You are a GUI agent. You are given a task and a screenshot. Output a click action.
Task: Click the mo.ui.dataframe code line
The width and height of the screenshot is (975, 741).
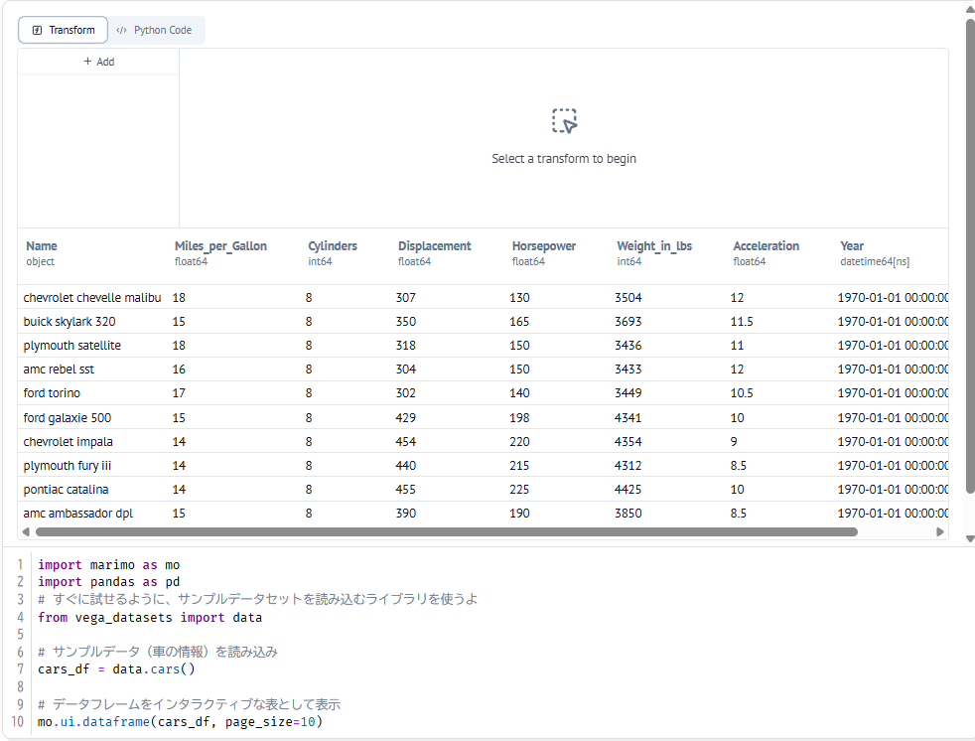coord(180,722)
